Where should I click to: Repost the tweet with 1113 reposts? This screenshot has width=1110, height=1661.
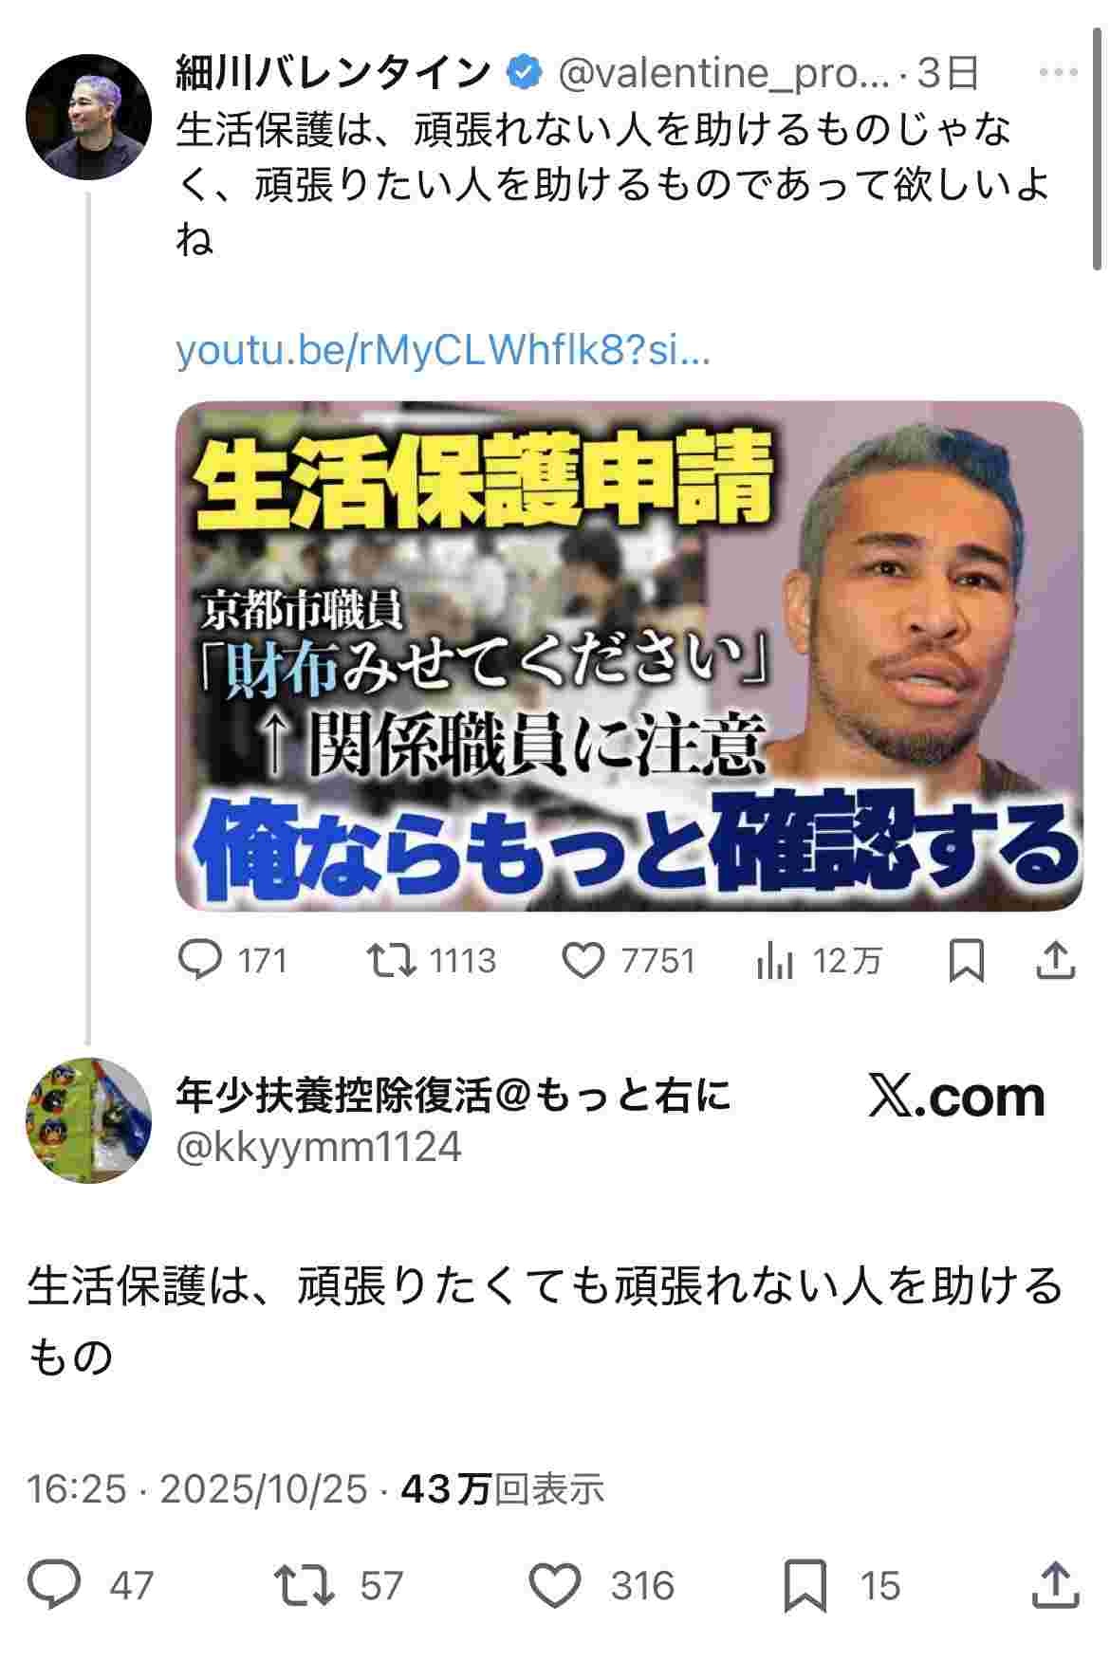[391, 960]
